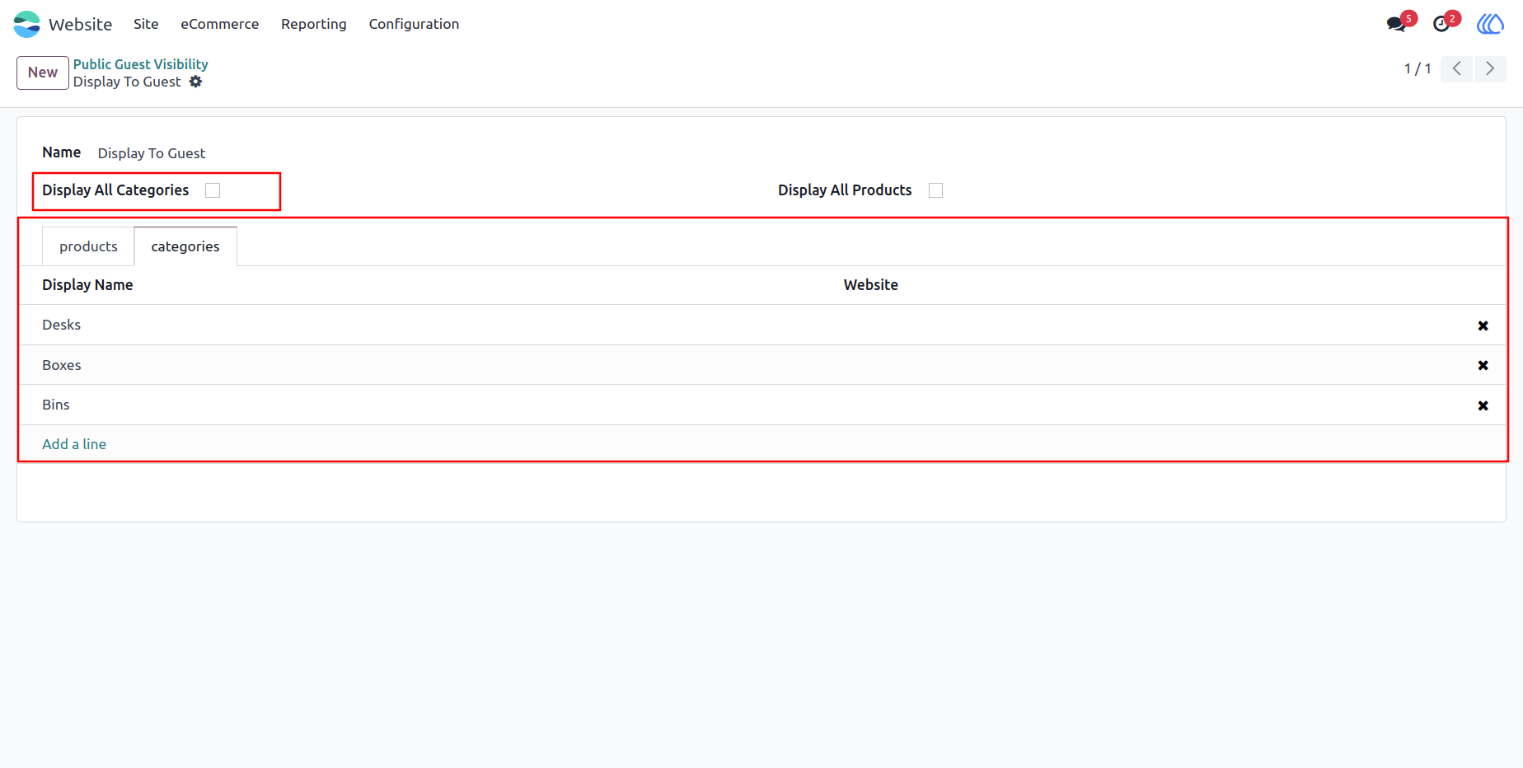Viewport: 1523px width, 768px height.
Task: Sort by Website column header
Action: [871, 285]
